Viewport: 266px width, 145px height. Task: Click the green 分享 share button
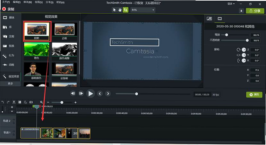[x=255, y=11]
